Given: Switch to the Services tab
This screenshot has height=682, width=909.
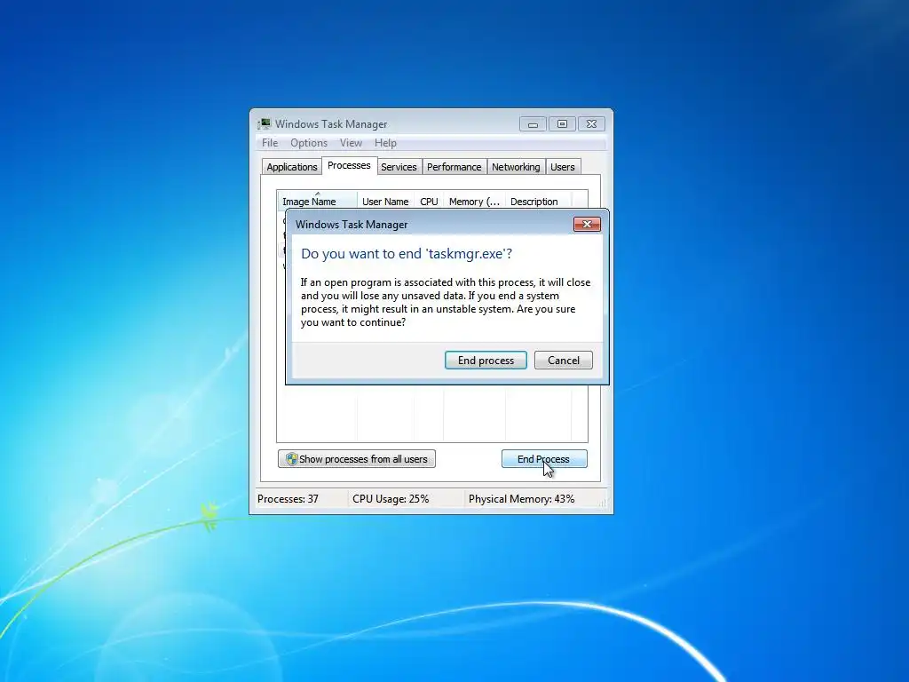Looking at the screenshot, I should click(x=399, y=167).
